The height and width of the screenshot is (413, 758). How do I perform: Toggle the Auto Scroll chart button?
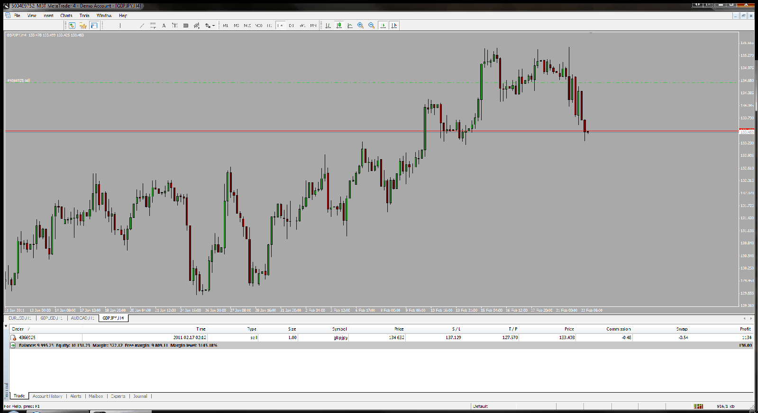(383, 26)
